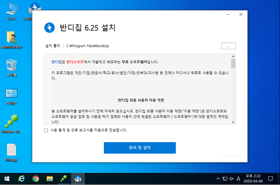Toggle the IME input mode A indicator

[238, 179]
